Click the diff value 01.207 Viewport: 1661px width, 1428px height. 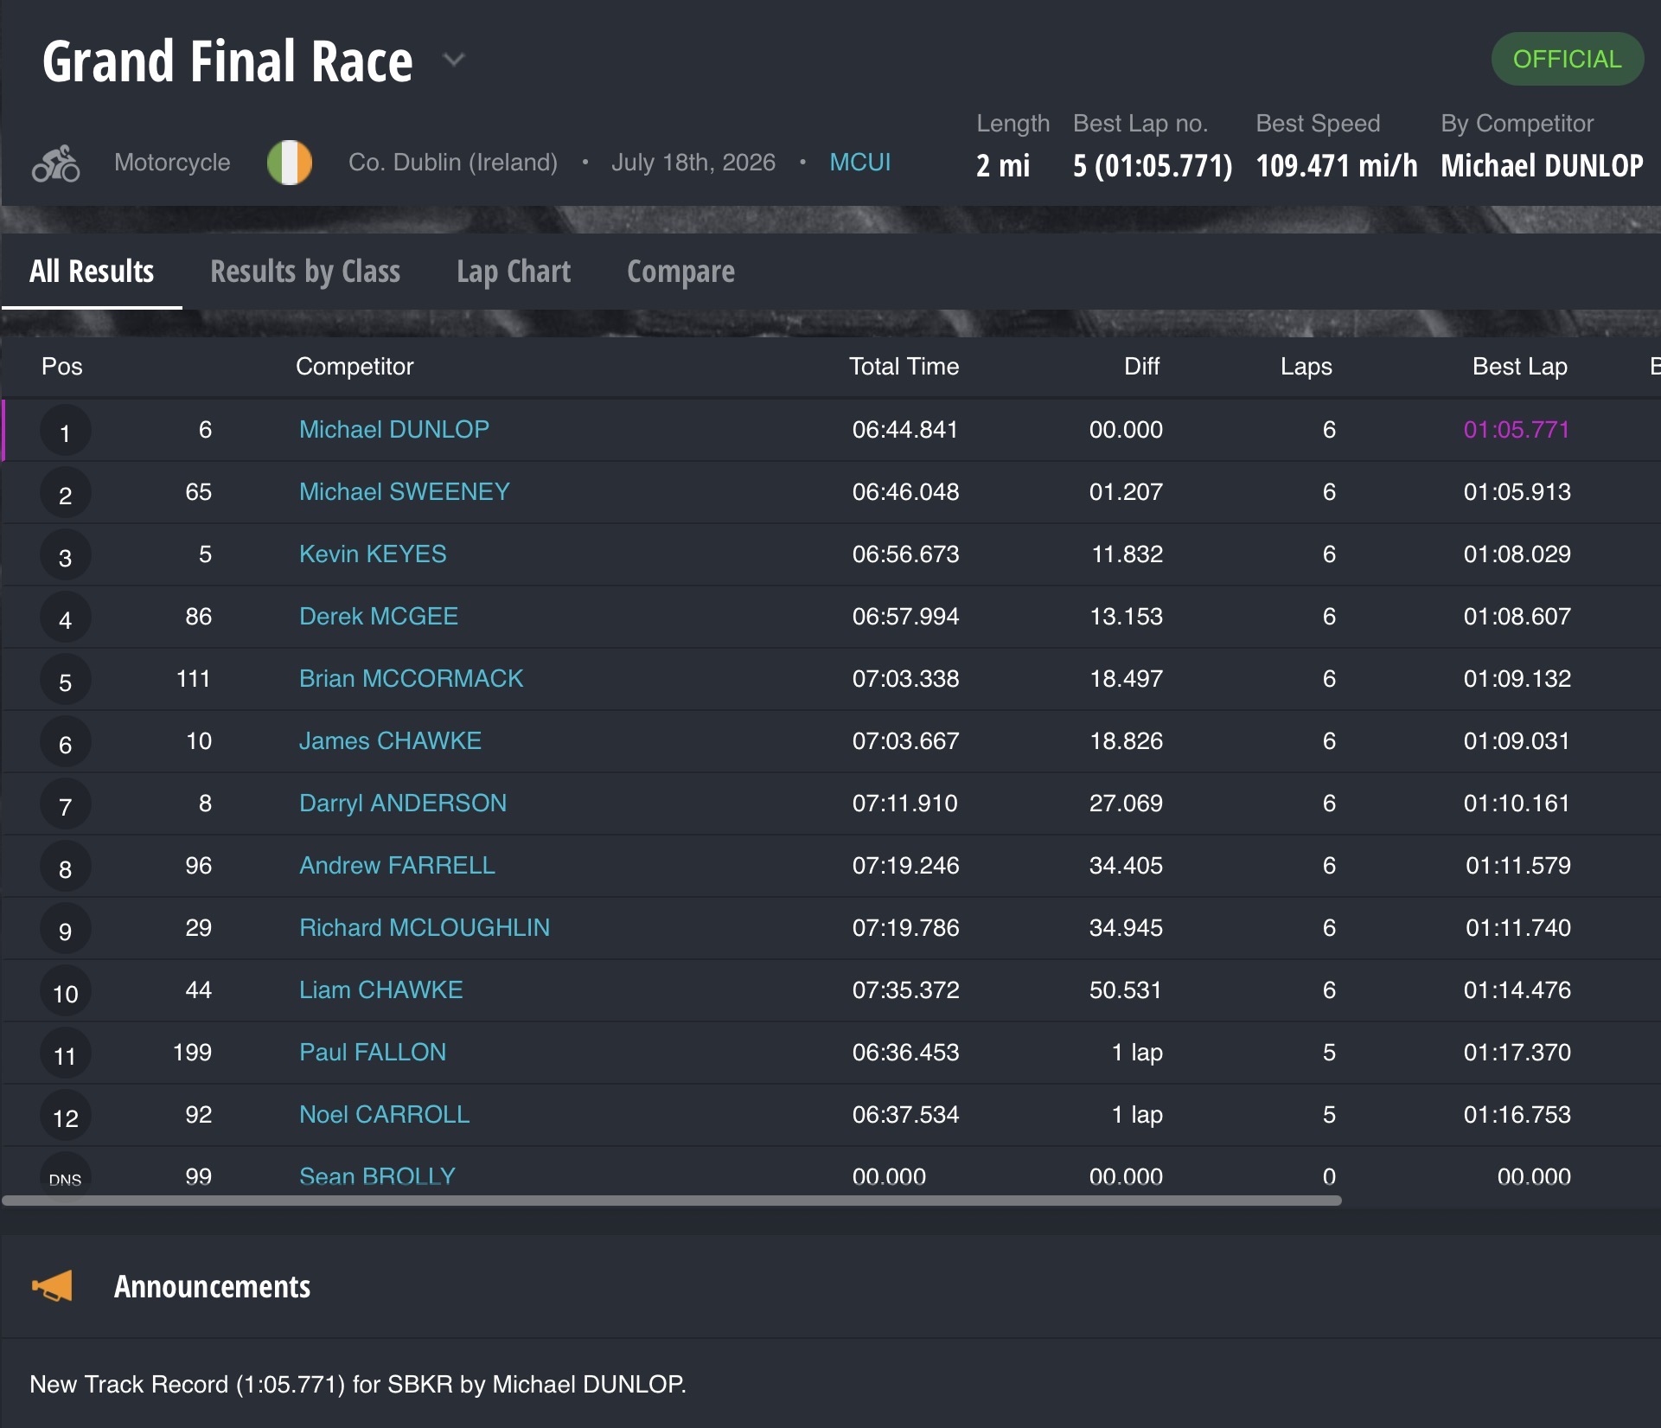pos(1126,491)
